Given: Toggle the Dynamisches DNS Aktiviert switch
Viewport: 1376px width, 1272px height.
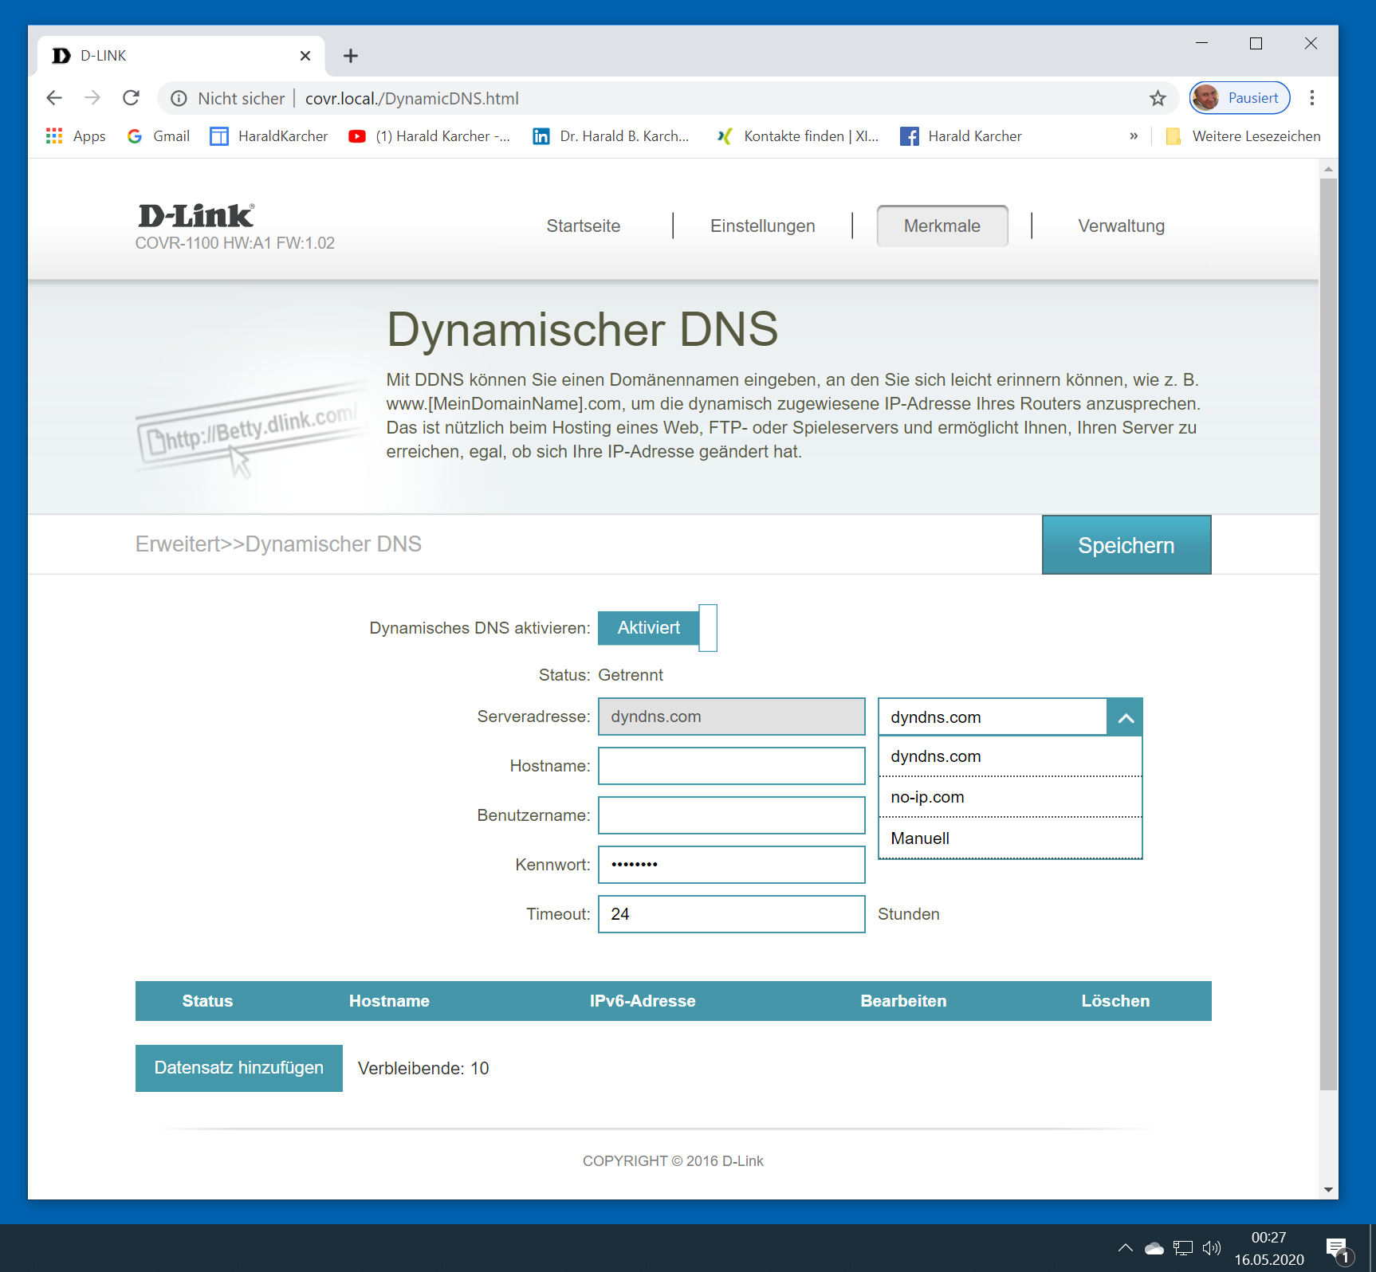Looking at the screenshot, I should (x=657, y=628).
